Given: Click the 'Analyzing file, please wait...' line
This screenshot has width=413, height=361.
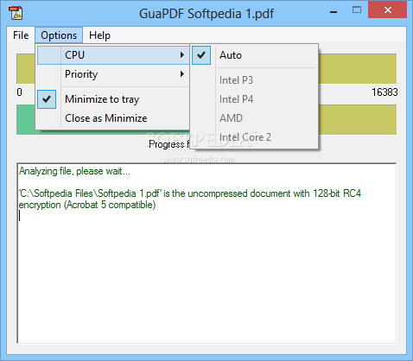Looking at the screenshot, I should coord(74,171).
